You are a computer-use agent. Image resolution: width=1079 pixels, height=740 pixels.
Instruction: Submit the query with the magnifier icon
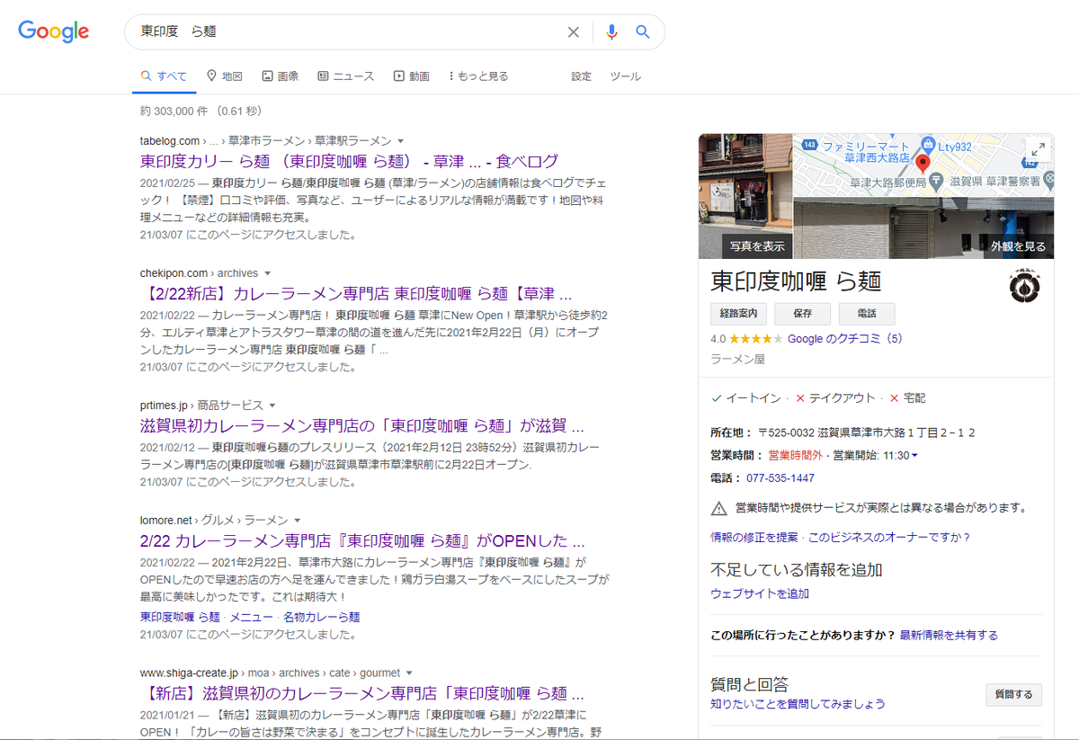(642, 32)
